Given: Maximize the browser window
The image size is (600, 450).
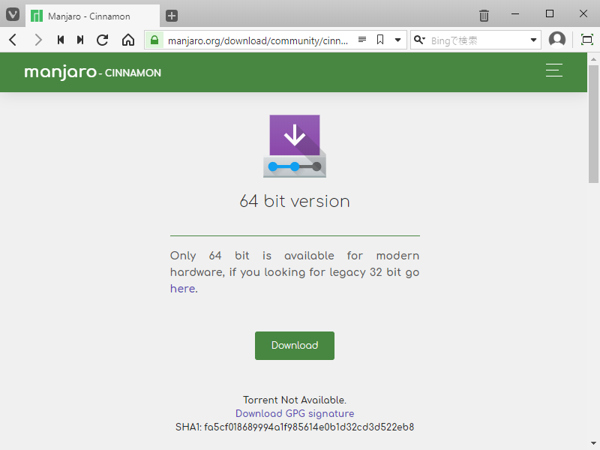Looking at the screenshot, I should (550, 13).
